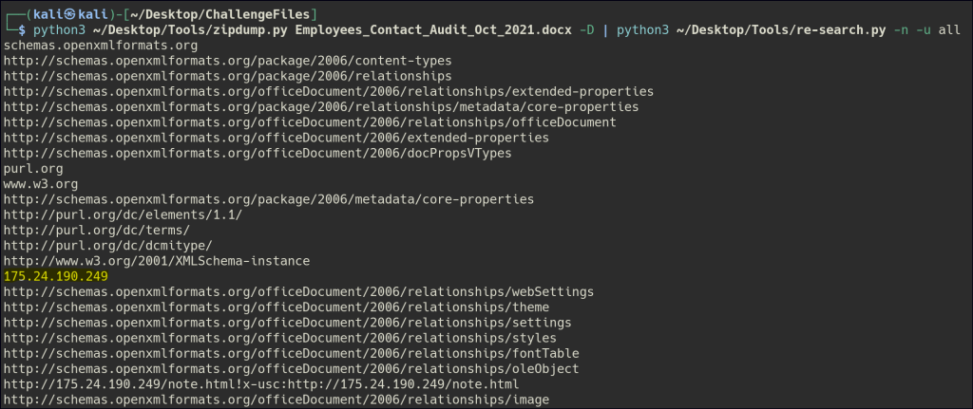This screenshot has height=409, width=973.
Task: Click the highlighted IP 175.24.190.249 line
Action: click(x=56, y=276)
